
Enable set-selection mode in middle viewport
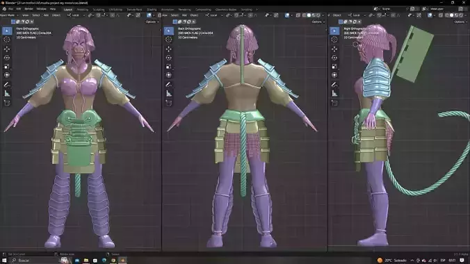click(x=175, y=22)
